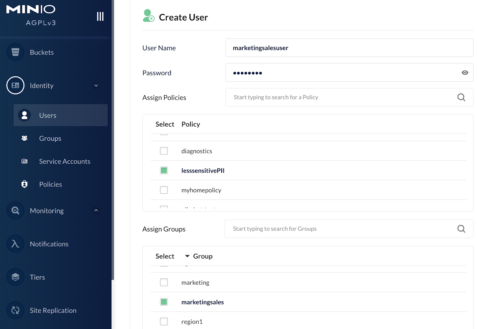Click the Tiers layers icon
This screenshot has width=477, height=329.
15,277
